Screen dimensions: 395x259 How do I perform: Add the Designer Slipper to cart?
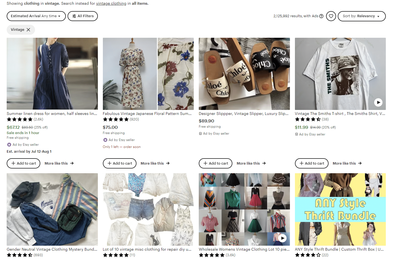[216, 163]
